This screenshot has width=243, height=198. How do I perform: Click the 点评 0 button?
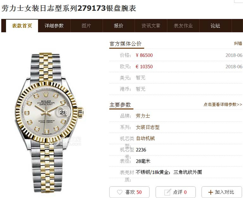(x=176, y=192)
